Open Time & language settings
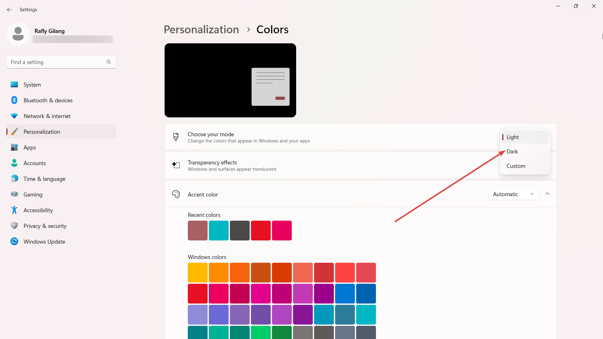 click(61, 179)
